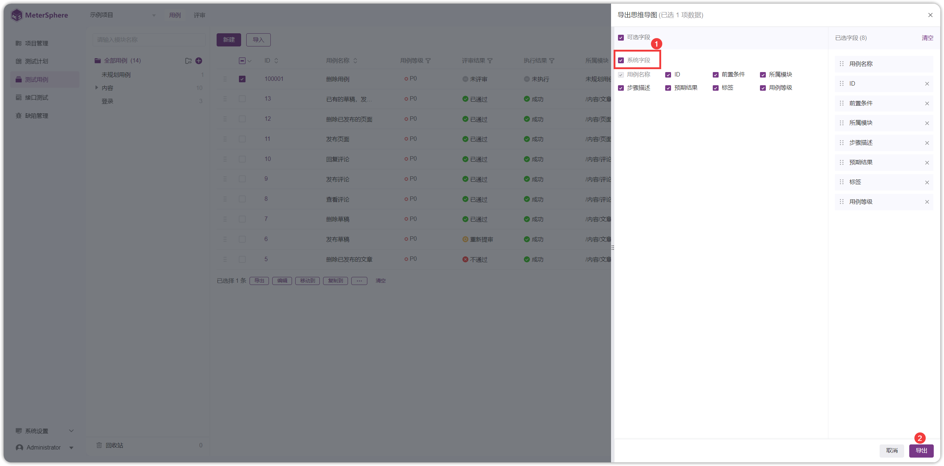Viewport: 944px width, 466px height.
Task: Switch to the 用例 tab
Action: [x=175, y=15]
